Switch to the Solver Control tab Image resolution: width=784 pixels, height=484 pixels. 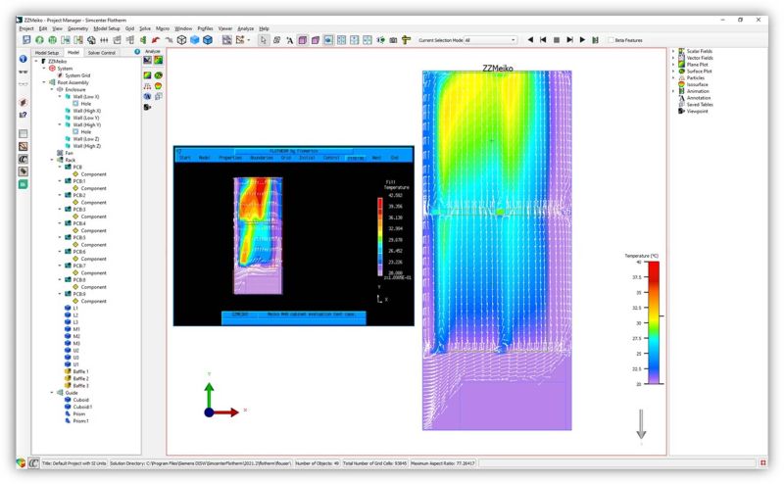[102, 53]
